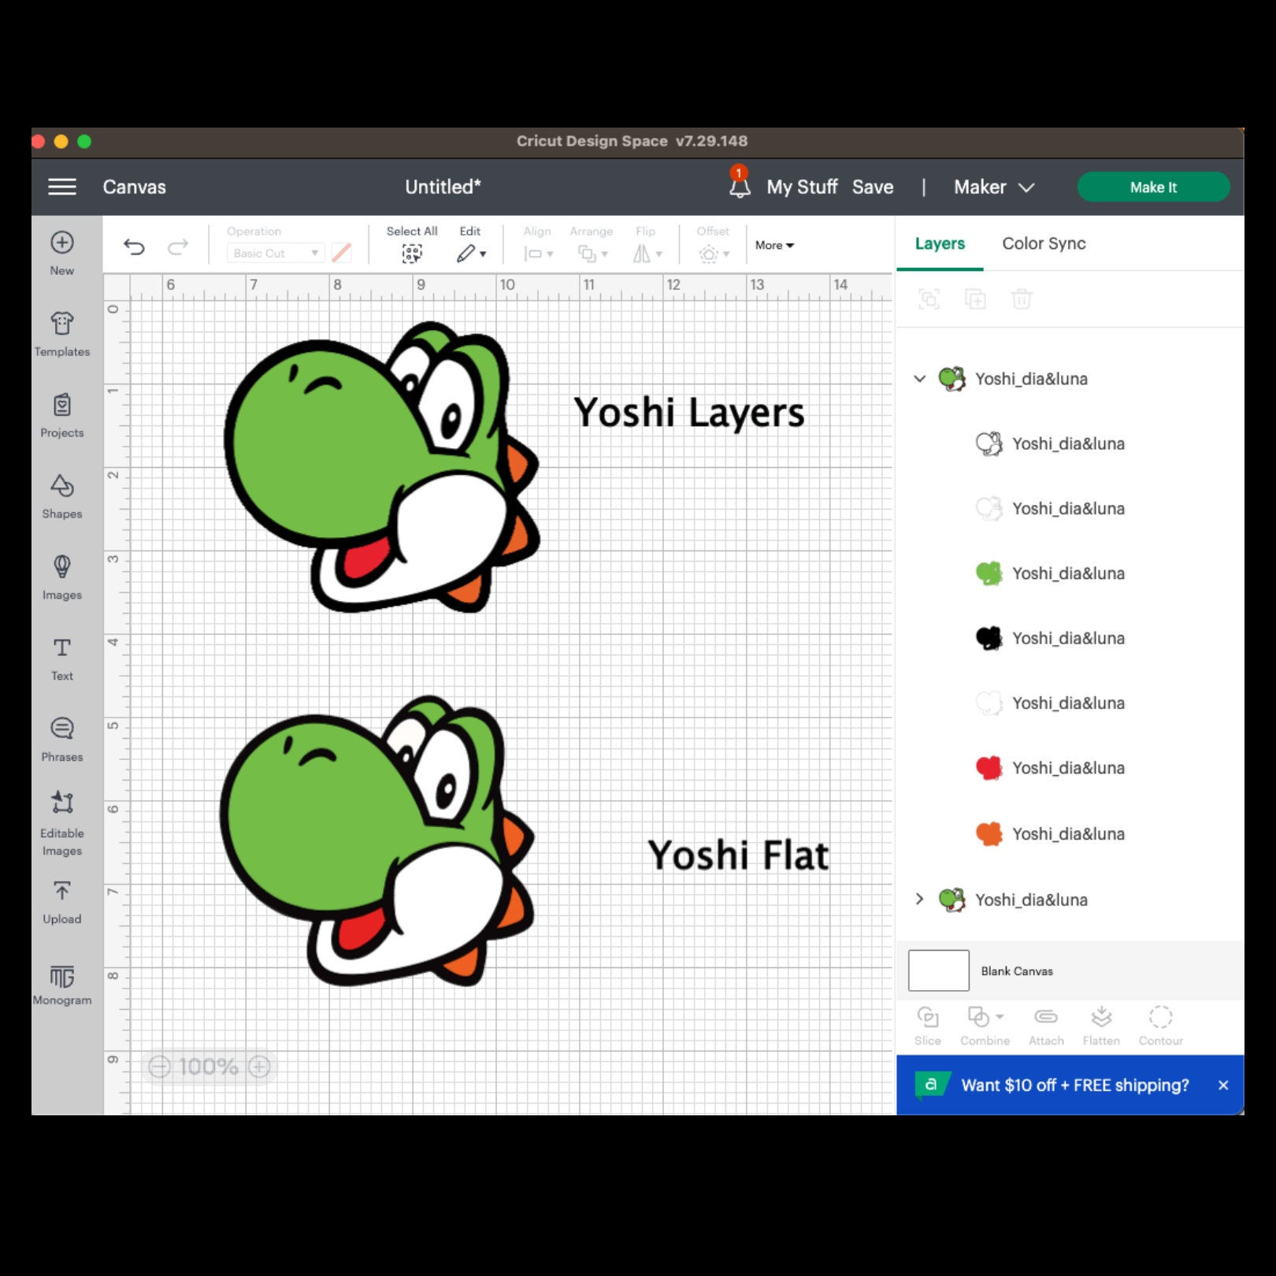Click the Slice tool
The height and width of the screenshot is (1276, 1276).
coord(928,1026)
